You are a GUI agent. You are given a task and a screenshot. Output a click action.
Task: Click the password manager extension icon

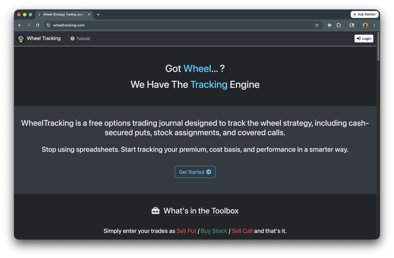330,25
